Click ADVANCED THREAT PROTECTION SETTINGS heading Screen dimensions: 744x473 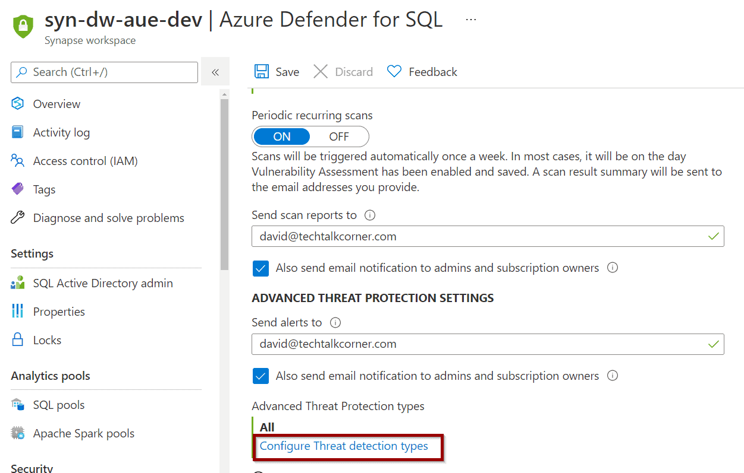pos(373,298)
